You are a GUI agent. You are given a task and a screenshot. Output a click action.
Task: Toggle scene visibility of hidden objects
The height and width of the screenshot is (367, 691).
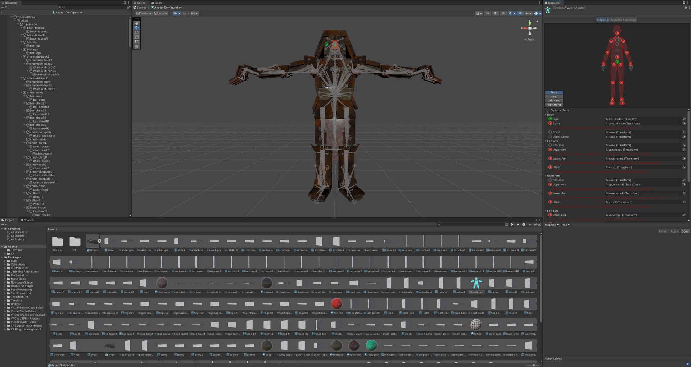(x=520, y=13)
